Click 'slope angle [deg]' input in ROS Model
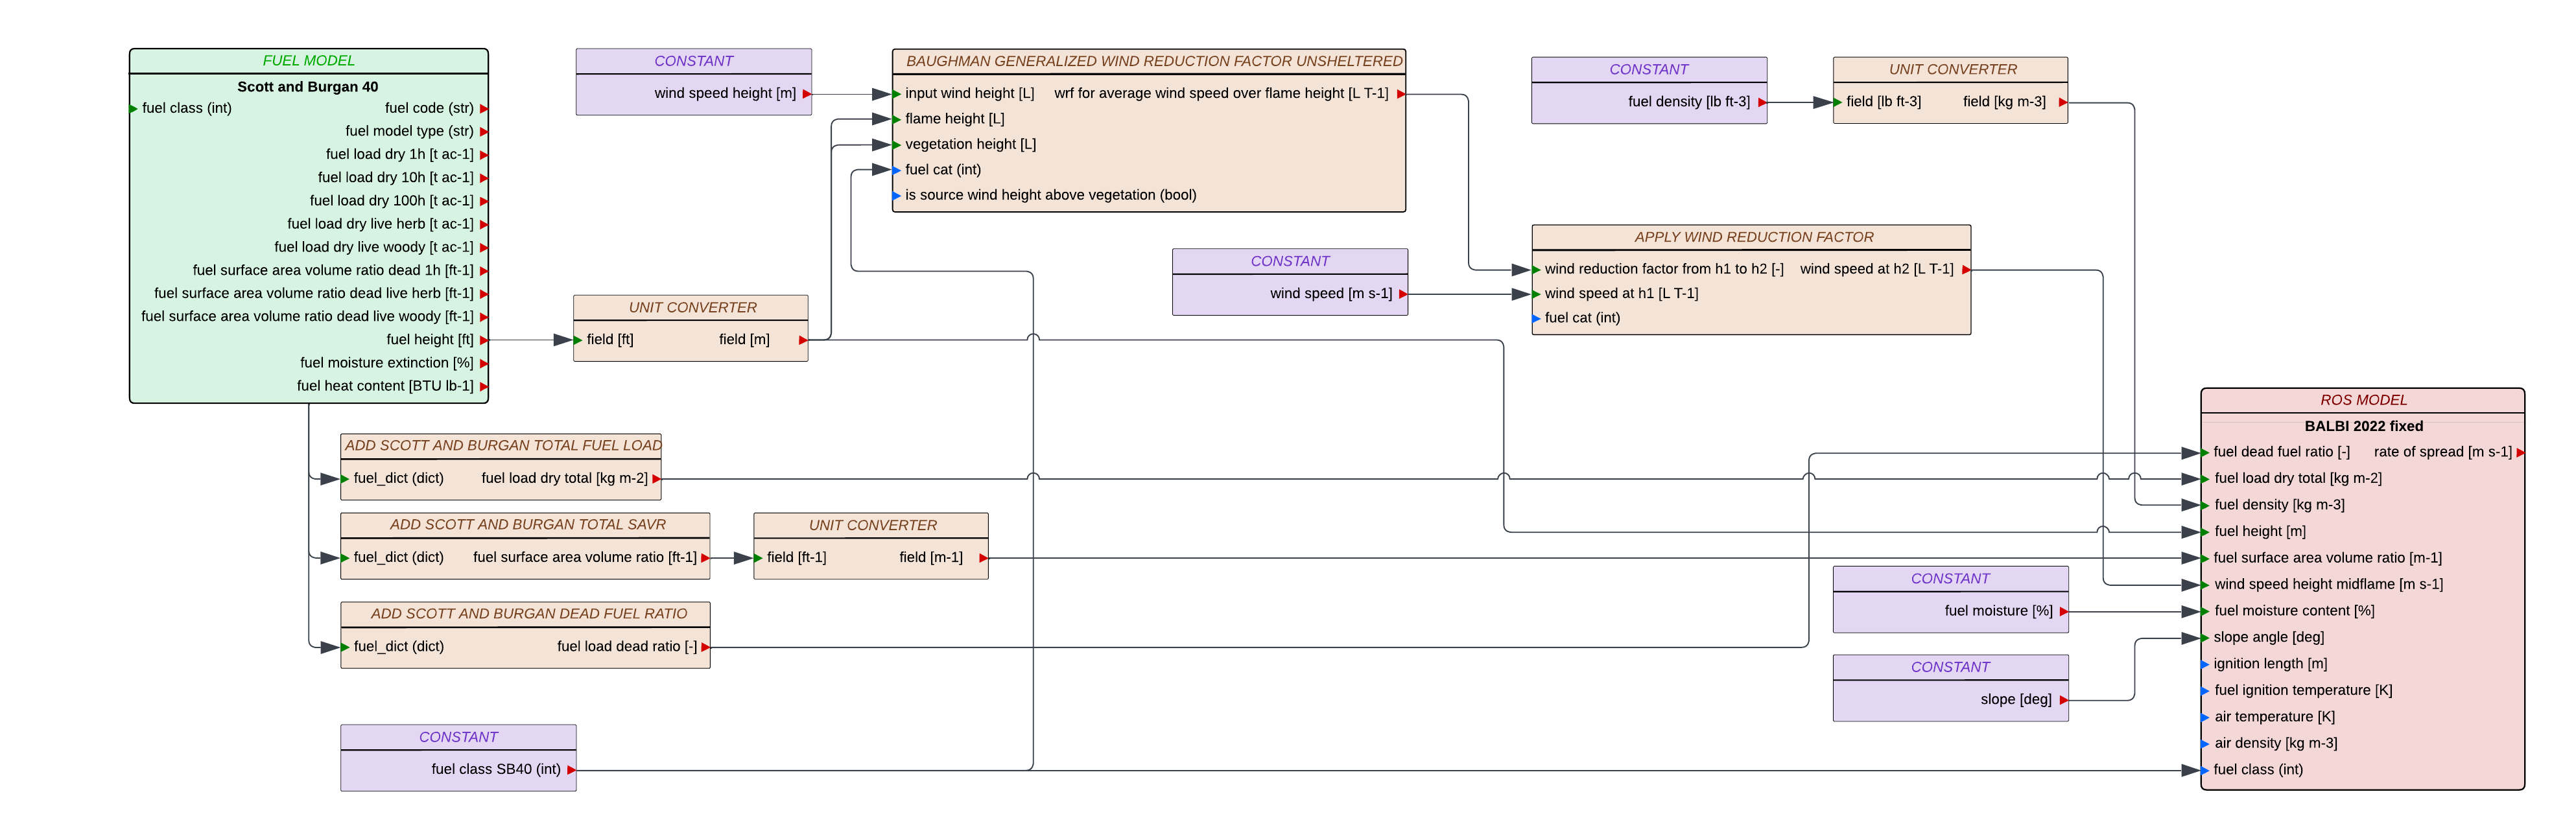 [2269, 638]
